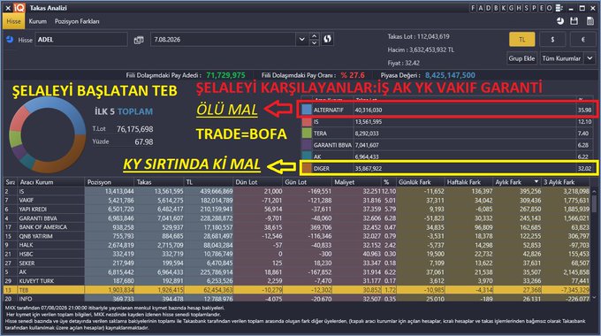Click the floppy disk save icon

[574, 21]
